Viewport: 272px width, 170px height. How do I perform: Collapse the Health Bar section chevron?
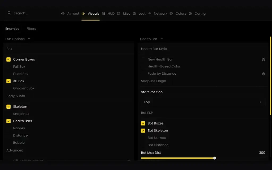[162, 39]
